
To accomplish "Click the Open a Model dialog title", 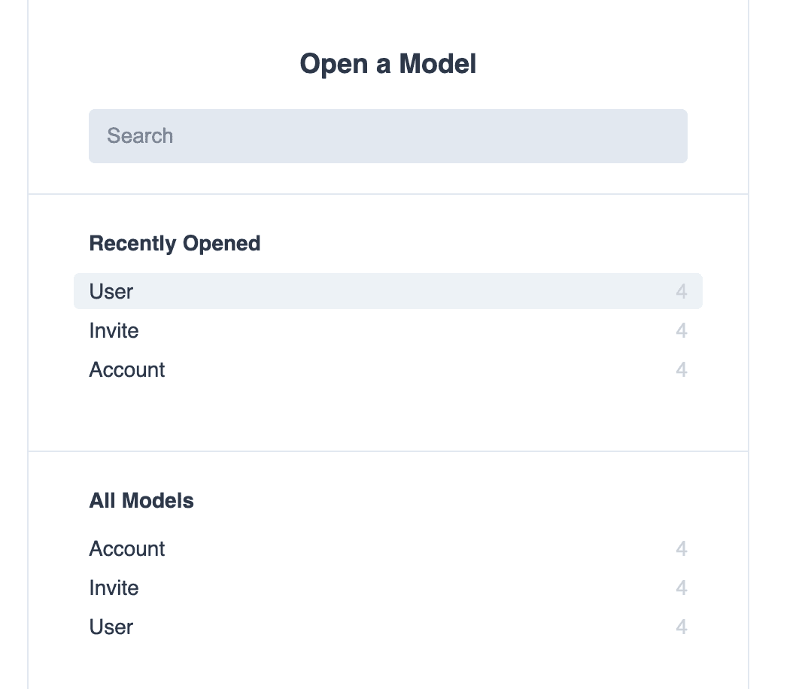I will (x=388, y=64).
